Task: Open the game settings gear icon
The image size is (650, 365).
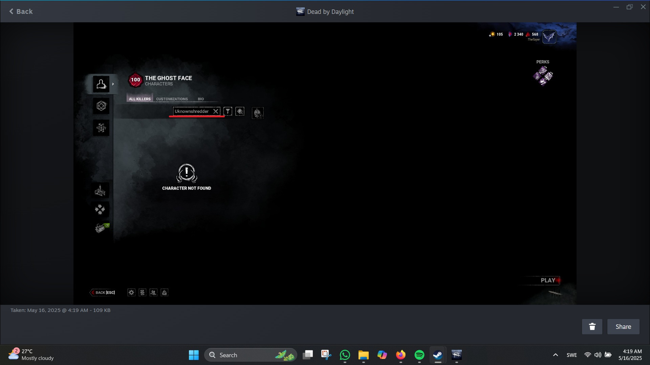Action: 131,292
